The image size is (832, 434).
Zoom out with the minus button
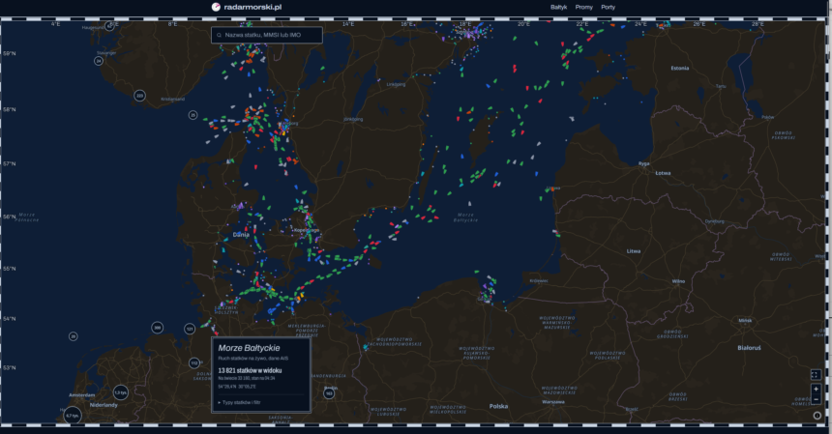(817, 399)
